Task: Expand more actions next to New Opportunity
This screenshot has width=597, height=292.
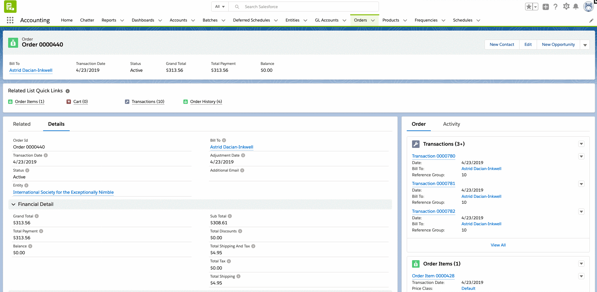Action: 585,45
